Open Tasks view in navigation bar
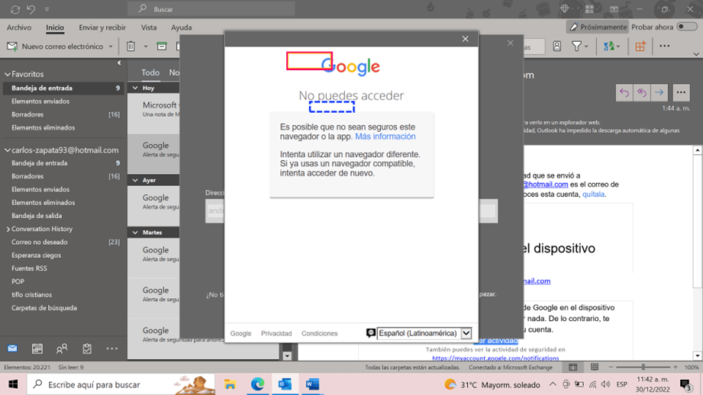 87,348
